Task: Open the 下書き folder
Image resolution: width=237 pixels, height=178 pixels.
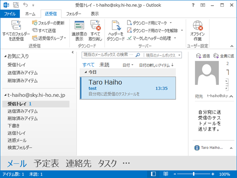Action: pos(14,126)
